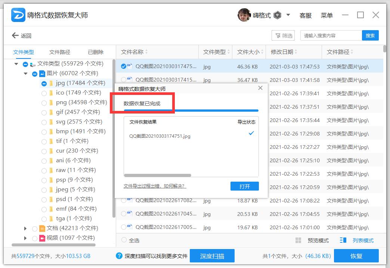The width and height of the screenshot is (390, 268).
Task: Open the 菜单 menu
Action: point(326,15)
